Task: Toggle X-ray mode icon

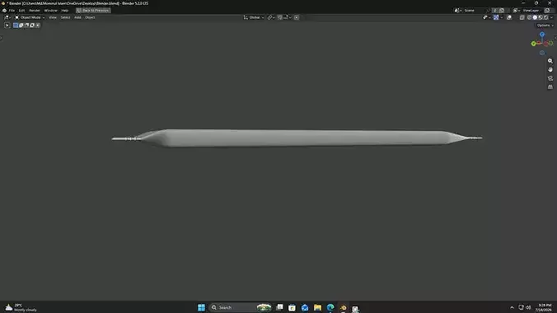Action: [x=522, y=17]
